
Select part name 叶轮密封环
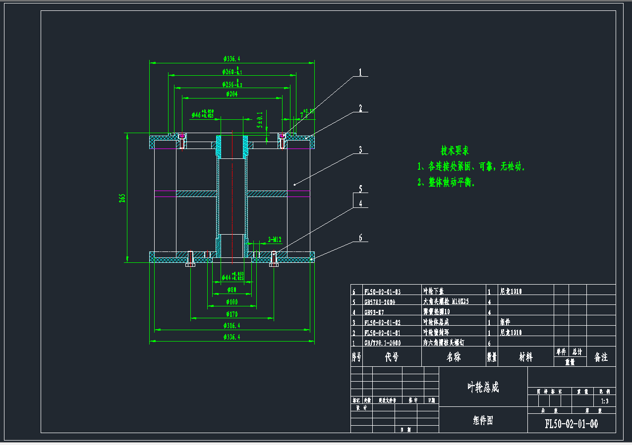pos(436,333)
